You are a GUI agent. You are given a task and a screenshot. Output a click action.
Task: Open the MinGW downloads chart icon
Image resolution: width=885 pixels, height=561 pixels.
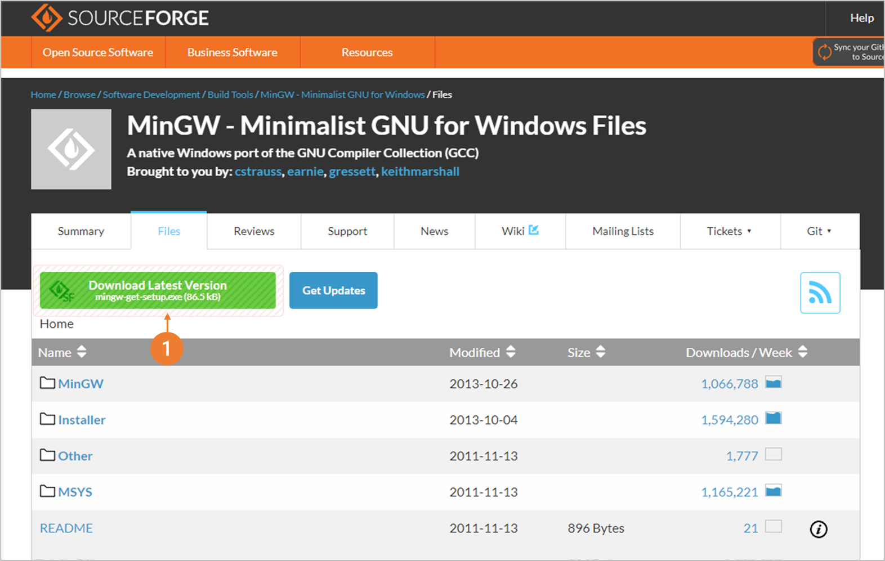click(774, 383)
